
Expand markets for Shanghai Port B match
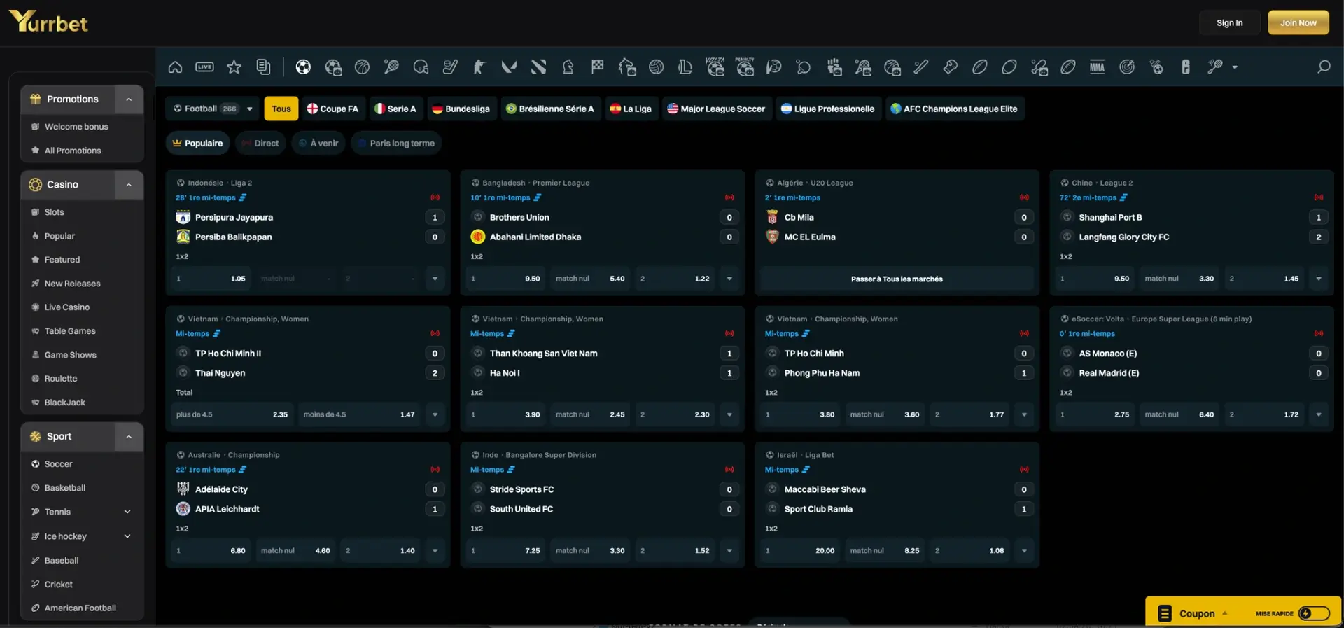point(1319,279)
